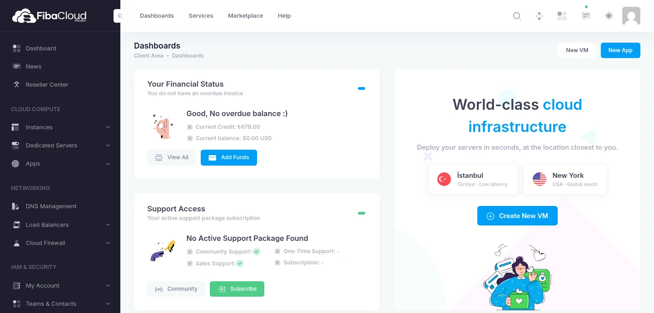Open the apps grid icon in header

coord(562,16)
